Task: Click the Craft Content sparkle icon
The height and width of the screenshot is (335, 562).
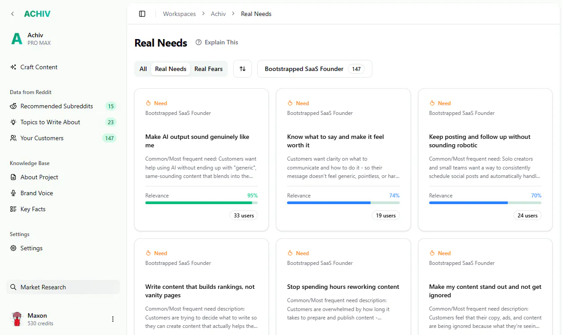Action: click(13, 67)
